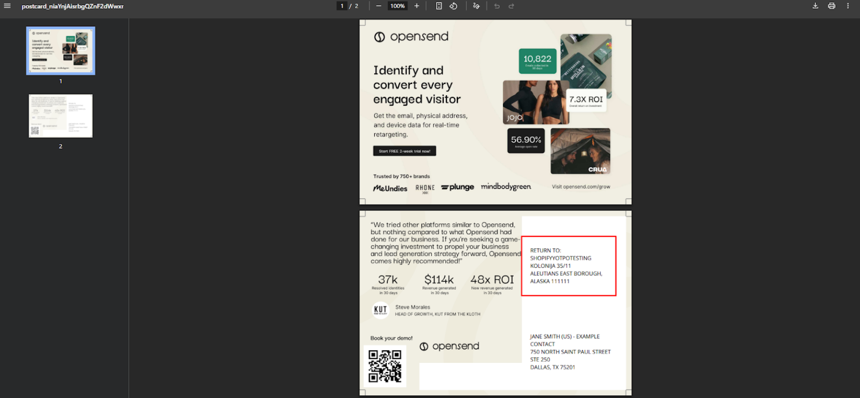This screenshot has height=398, width=860.
Task: Click the file name postcard_niaYnjAisrbgQZnF2dWwxr
Action: tap(73, 6)
